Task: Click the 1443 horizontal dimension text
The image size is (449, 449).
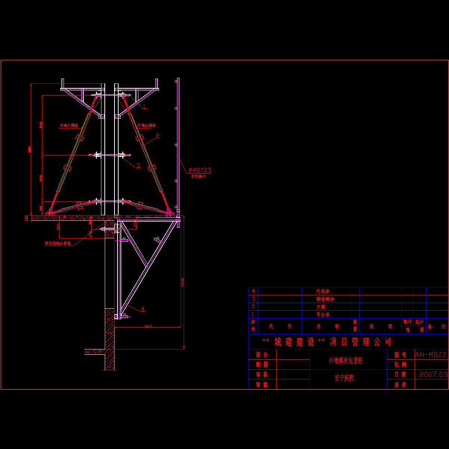Action: pyautogui.click(x=147, y=327)
